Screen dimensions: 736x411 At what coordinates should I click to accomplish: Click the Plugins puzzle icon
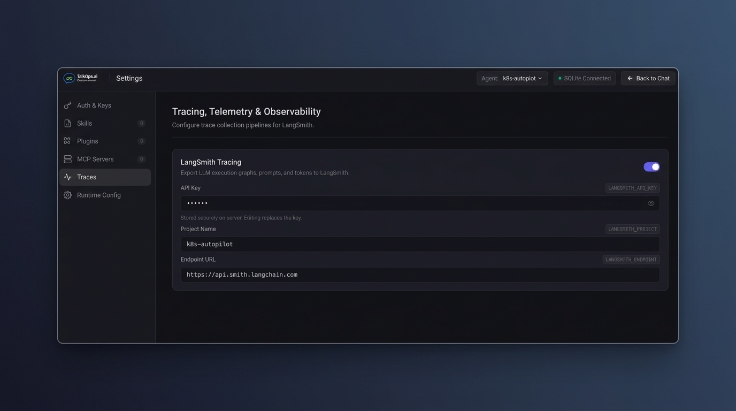point(67,141)
